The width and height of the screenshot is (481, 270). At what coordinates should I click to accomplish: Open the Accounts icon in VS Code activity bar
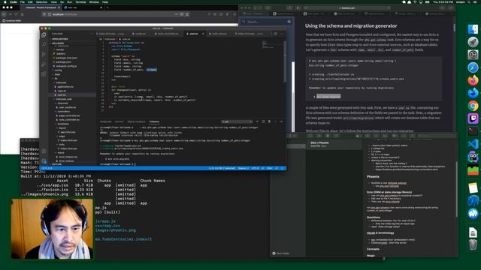point(44,151)
